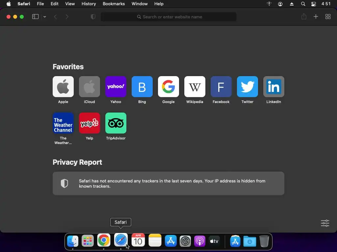Open the Edit menu
This screenshot has width=337, height=252.
pyautogui.click(x=54, y=4)
